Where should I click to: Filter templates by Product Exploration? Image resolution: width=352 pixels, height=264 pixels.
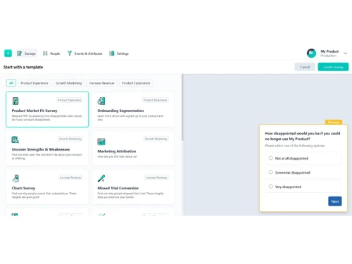136,83
